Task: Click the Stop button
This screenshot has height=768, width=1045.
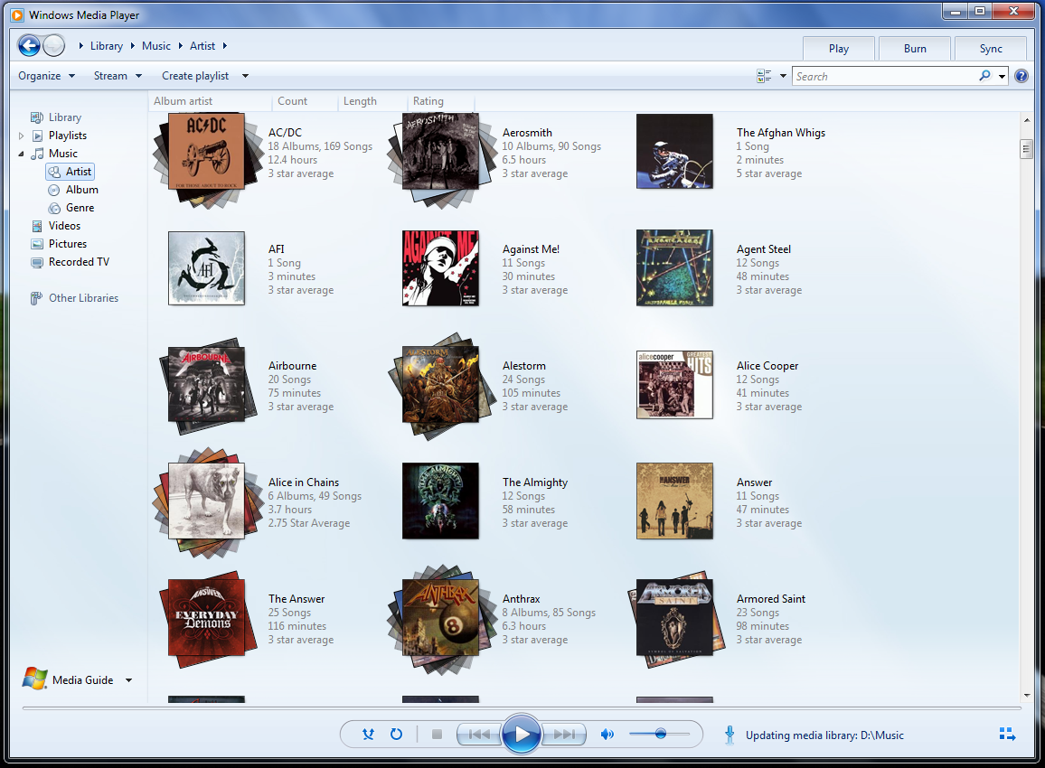Action: tap(438, 734)
